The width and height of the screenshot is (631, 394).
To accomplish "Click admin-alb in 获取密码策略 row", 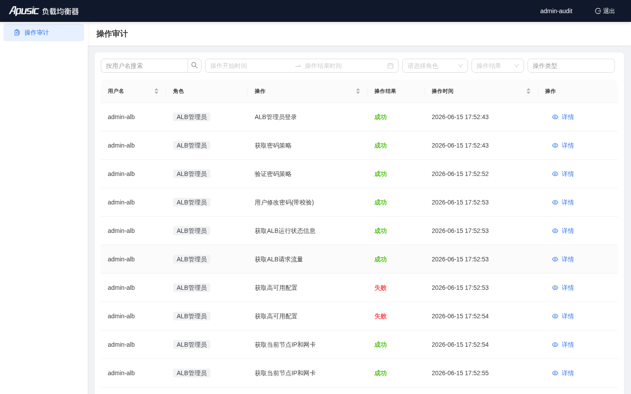I will (x=121, y=145).
